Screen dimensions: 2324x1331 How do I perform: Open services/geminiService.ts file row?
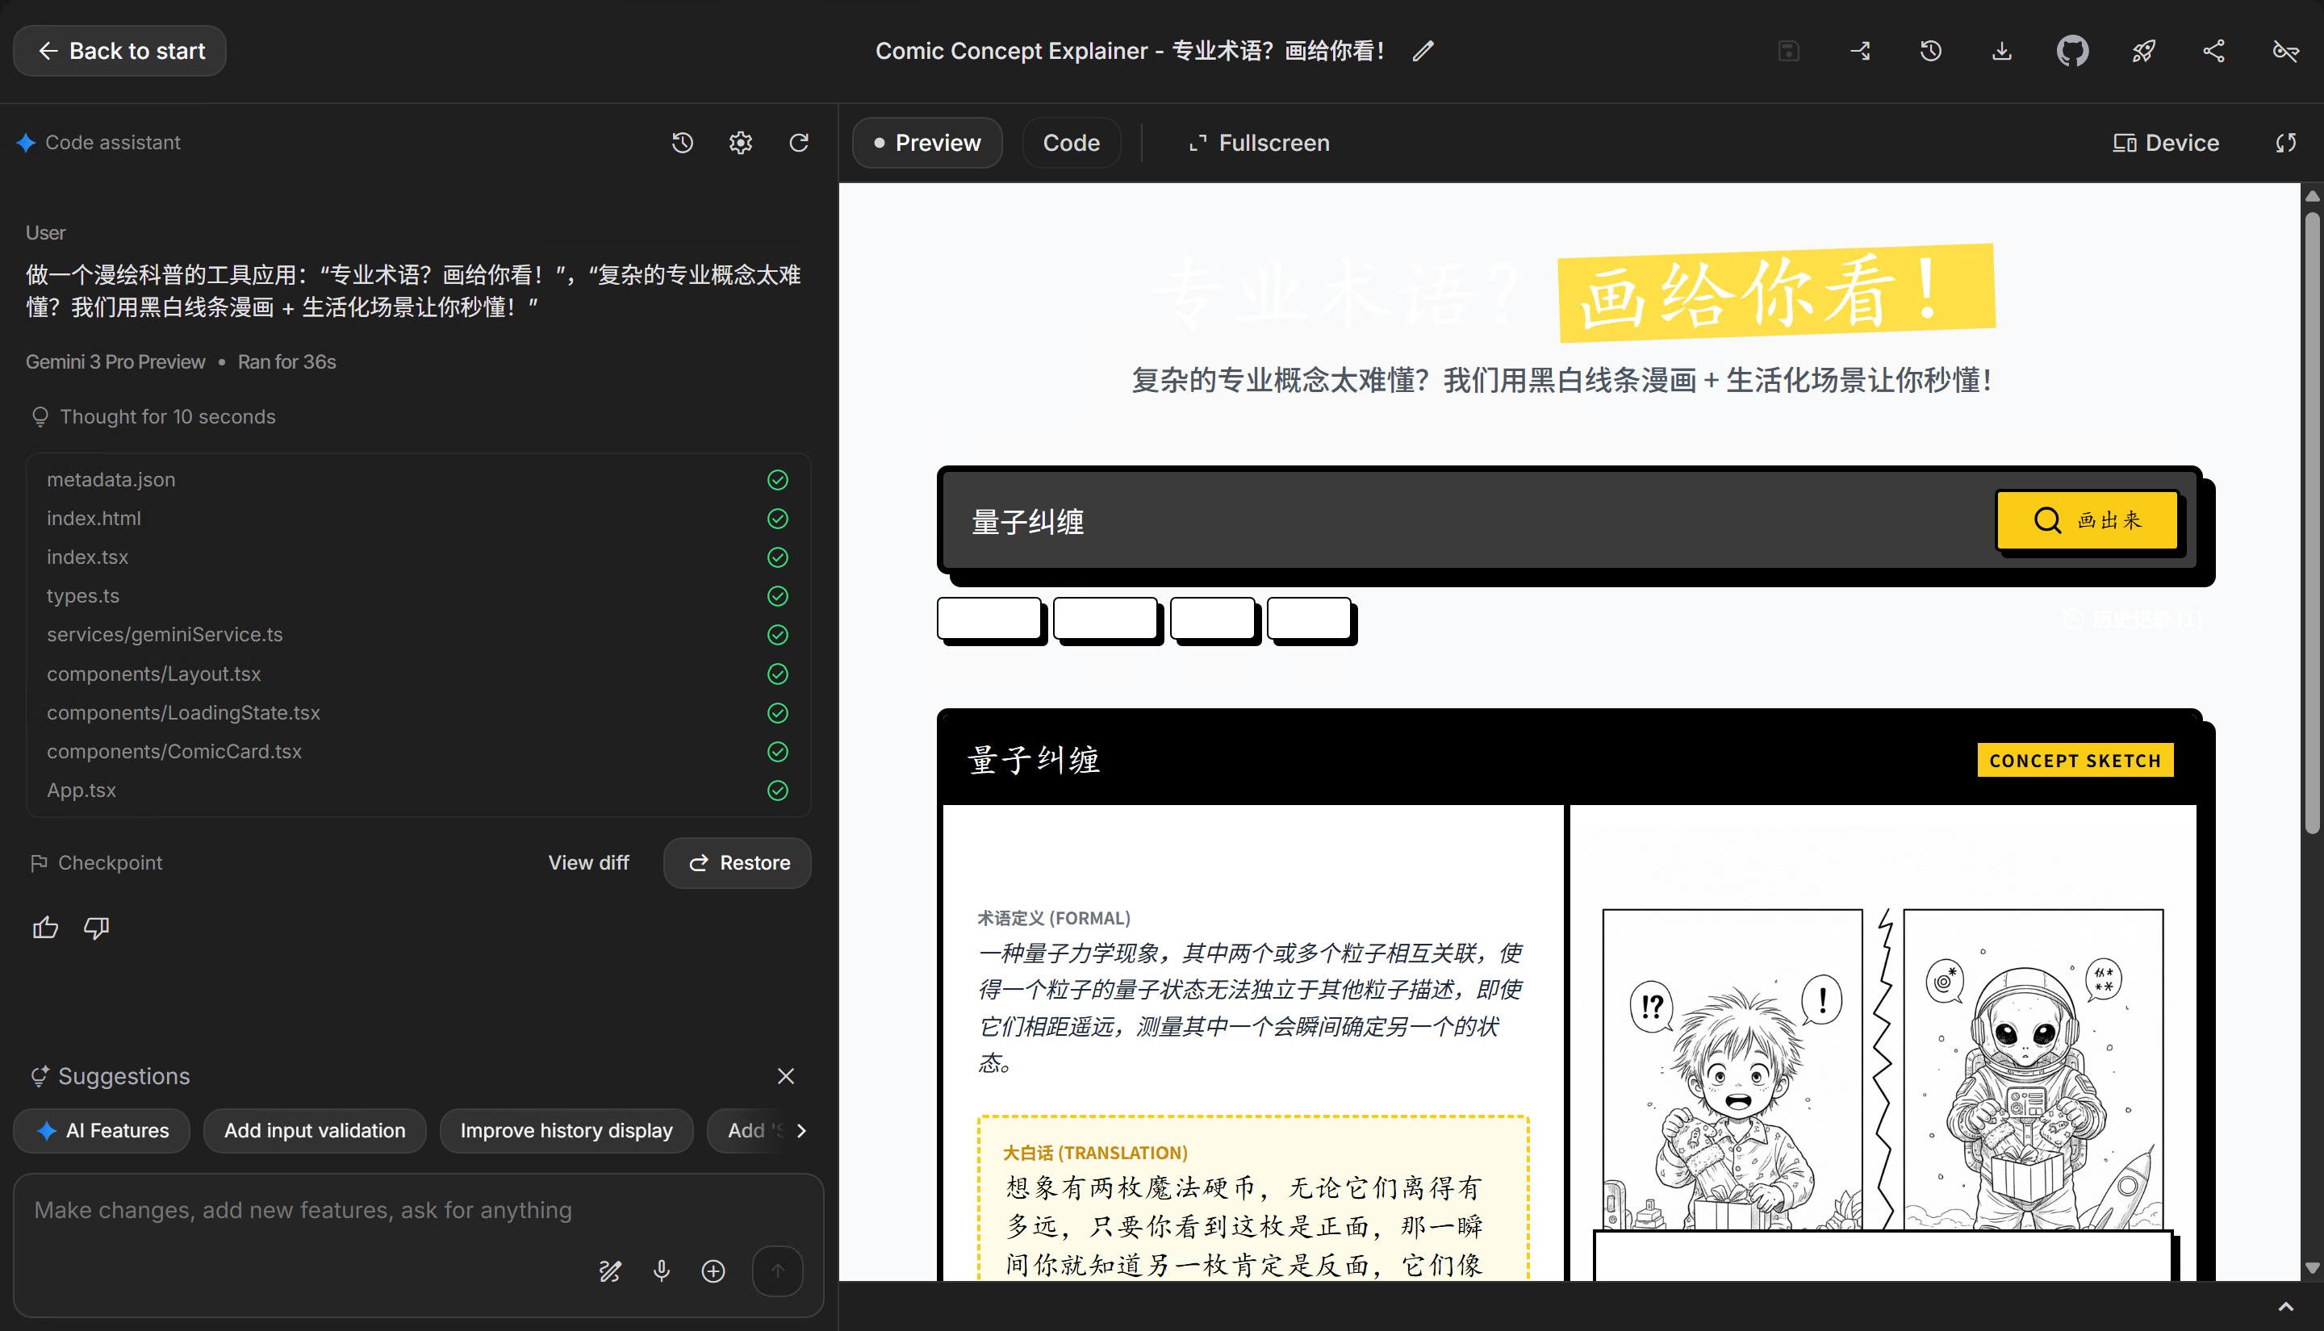click(418, 634)
